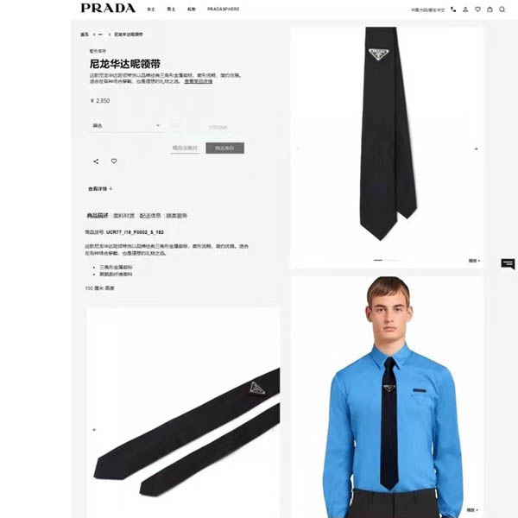Click the phone contact icon in header
Viewport: 518px width, 518px height.
tap(453, 9)
